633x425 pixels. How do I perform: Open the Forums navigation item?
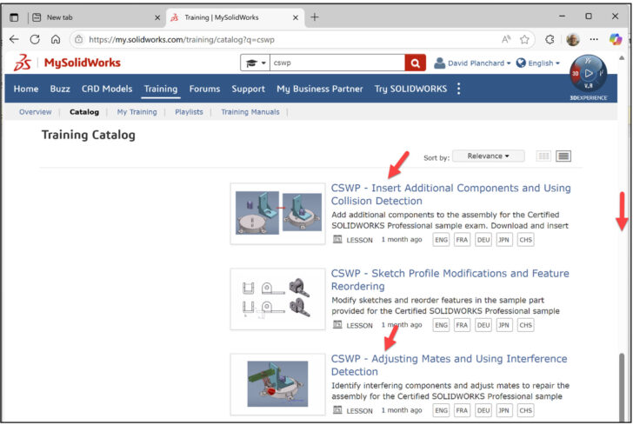click(204, 89)
